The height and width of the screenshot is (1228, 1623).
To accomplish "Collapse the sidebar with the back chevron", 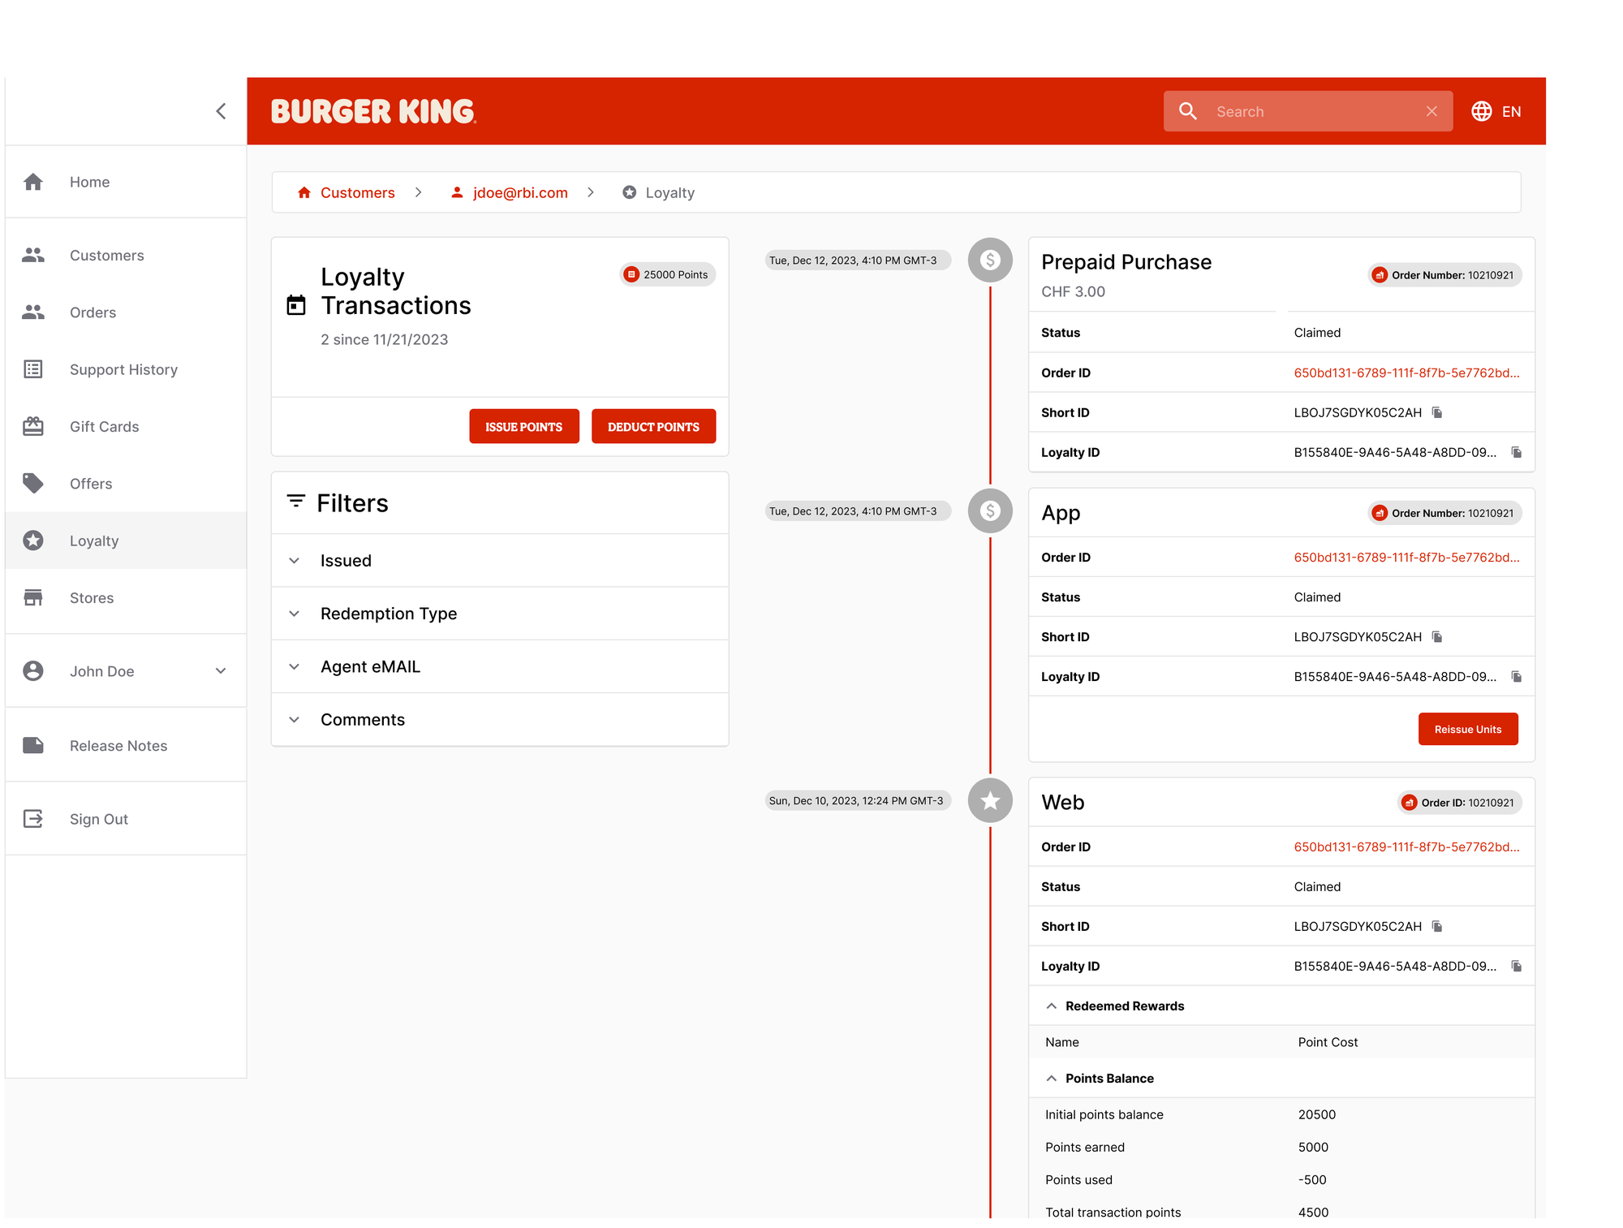I will click(x=221, y=111).
